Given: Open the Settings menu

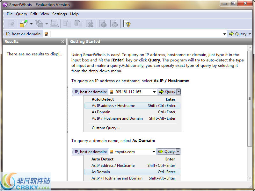Looking at the screenshot, I should tap(60, 14).
